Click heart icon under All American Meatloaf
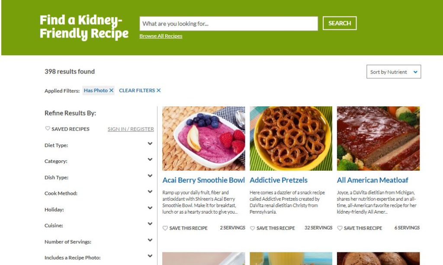Viewport: 443px width, 265px height. (340, 228)
